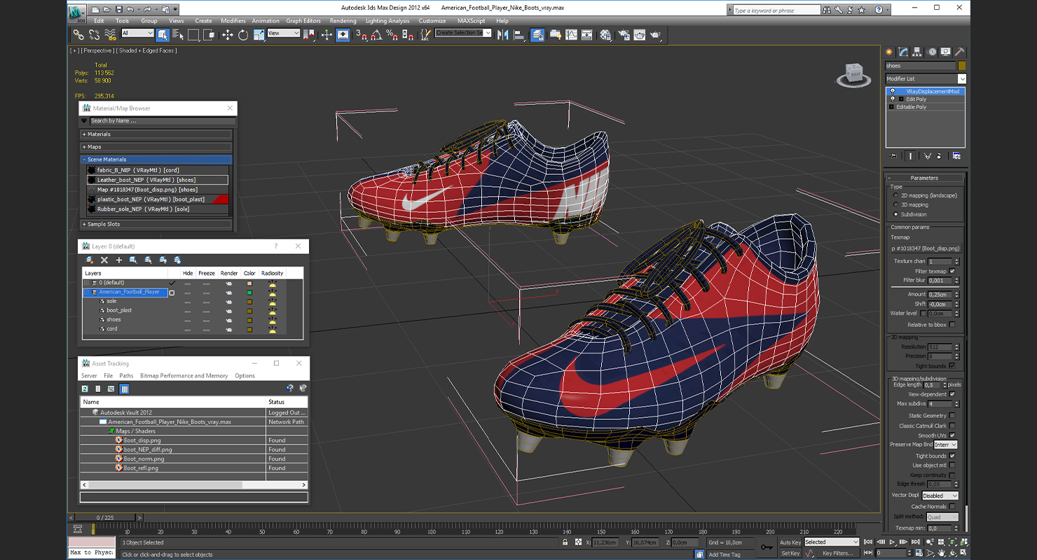Click the Refresh icon in Asset Tracking

coord(85,388)
